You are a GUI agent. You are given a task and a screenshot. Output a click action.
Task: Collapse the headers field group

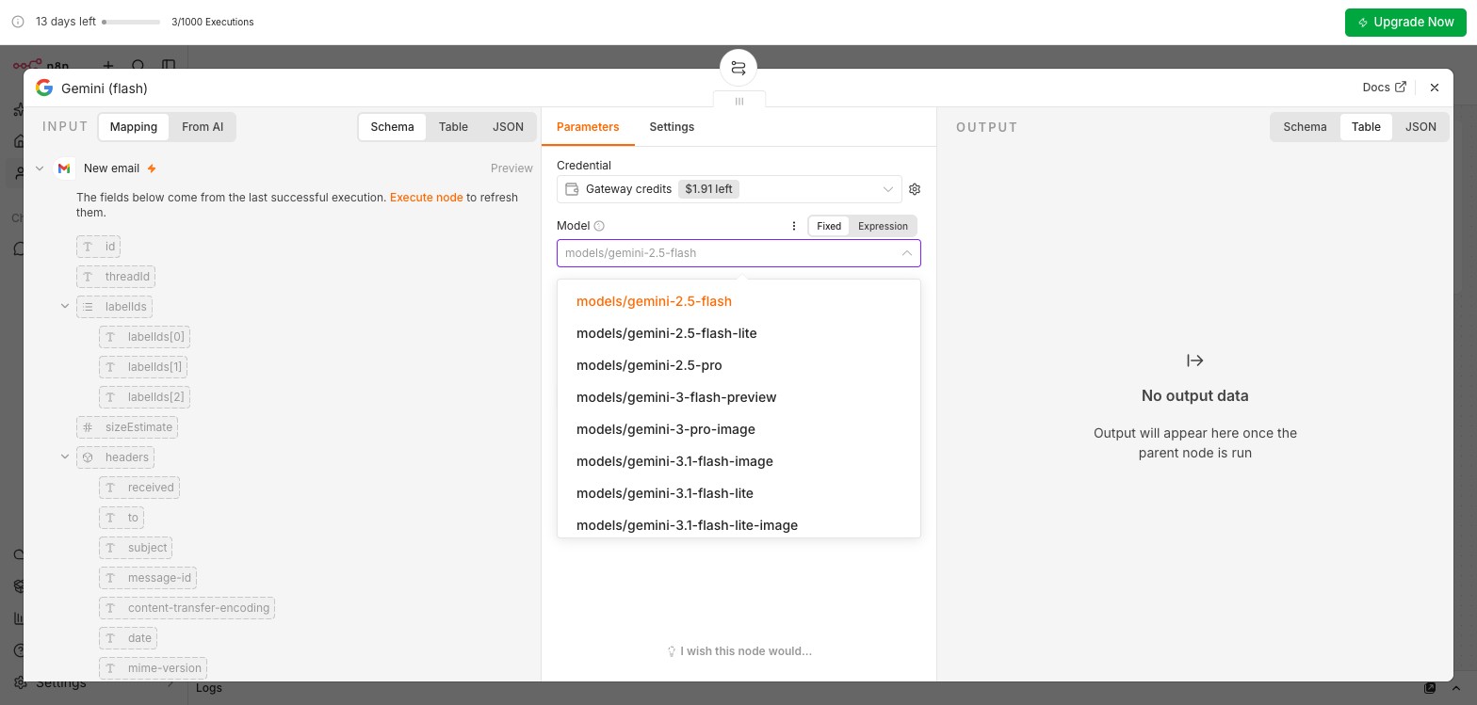[x=65, y=457]
